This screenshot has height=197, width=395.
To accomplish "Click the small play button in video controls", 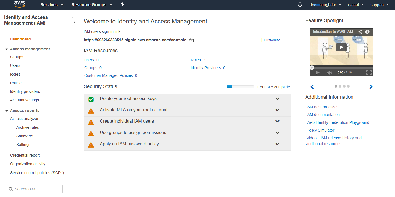I will pyautogui.click(x=317, y=72).
